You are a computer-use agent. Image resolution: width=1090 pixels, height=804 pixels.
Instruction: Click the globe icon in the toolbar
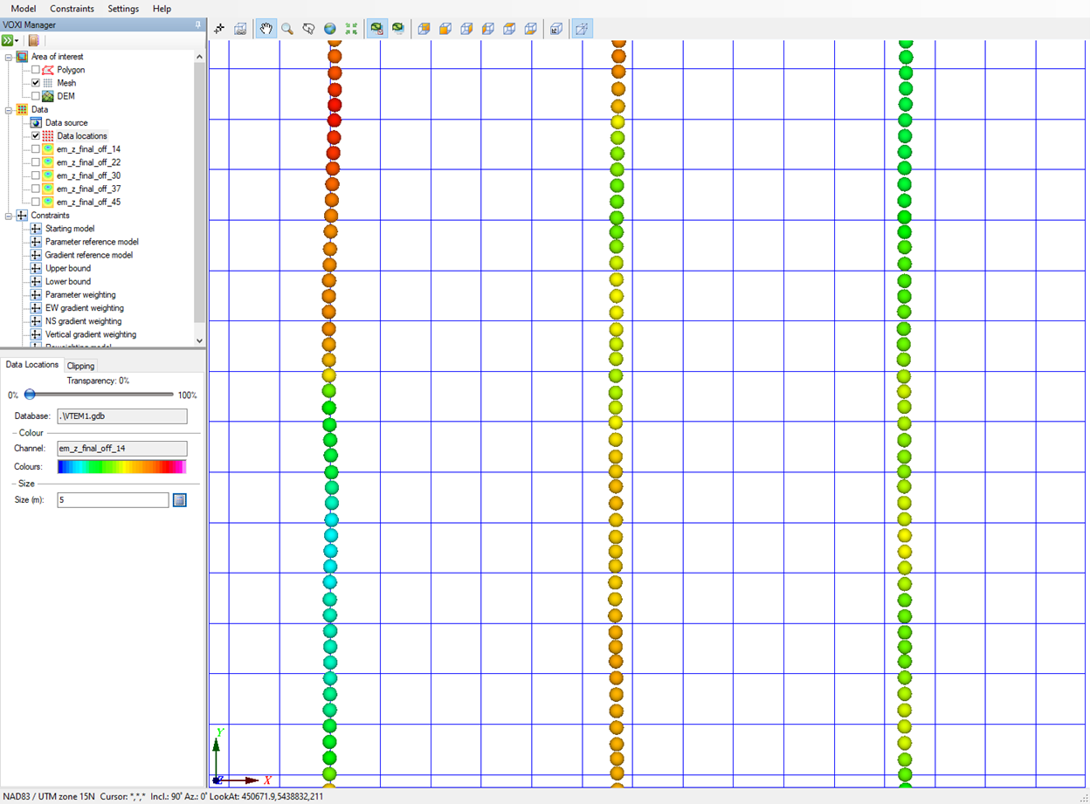point(330,29)
